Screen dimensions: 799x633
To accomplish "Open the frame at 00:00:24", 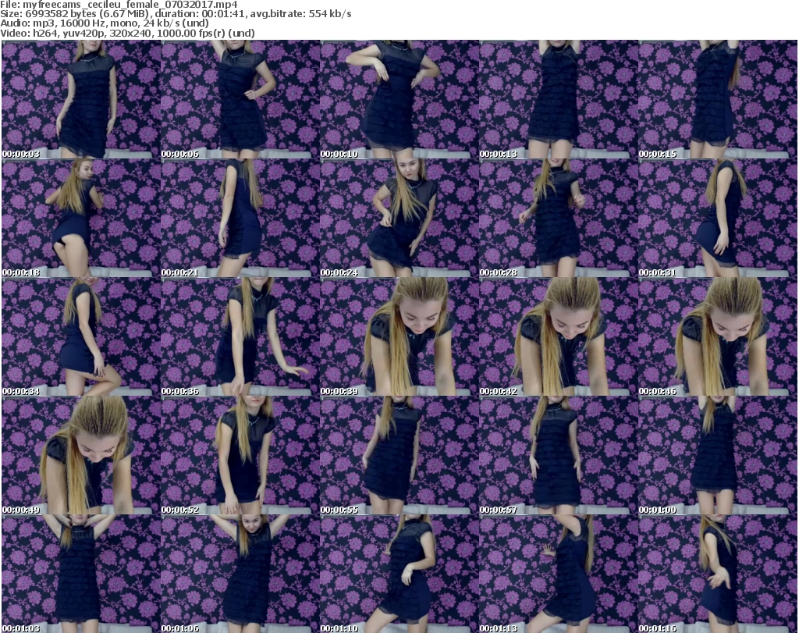I will tap(399, 218).
